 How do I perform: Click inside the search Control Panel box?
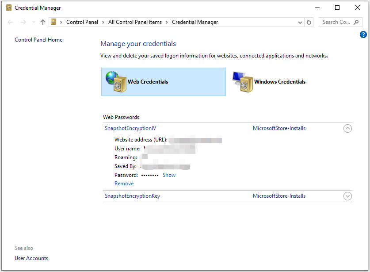(336, 22)
